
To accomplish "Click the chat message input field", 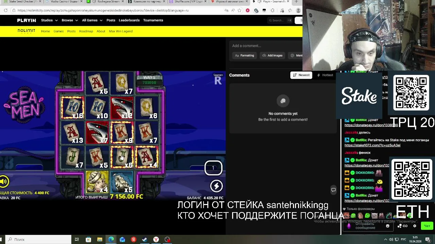I will tap(368, 226).
